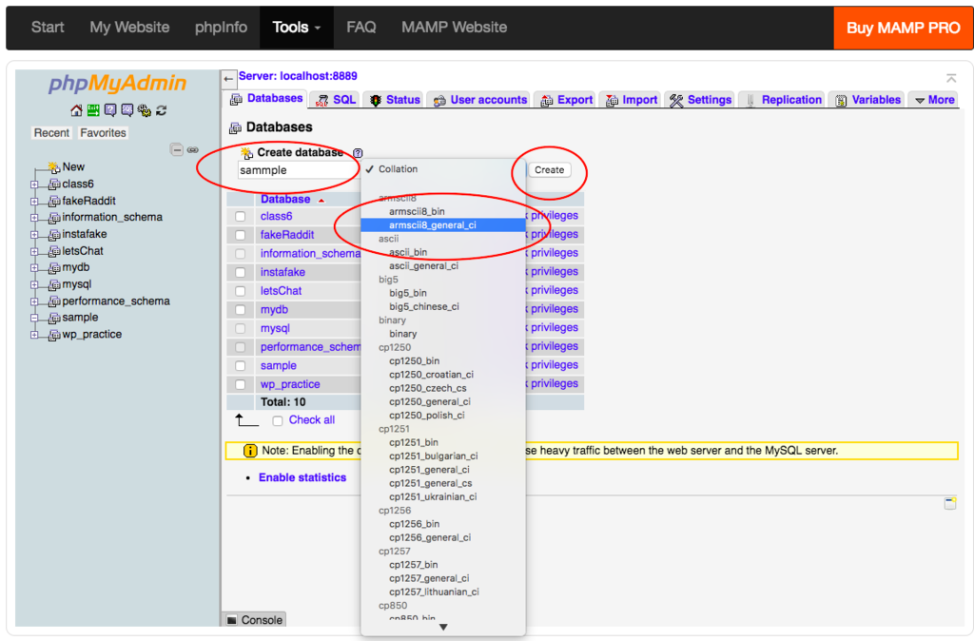Focus the database name input field
Screen dimensions: 974x641
(x=298, y=170)
